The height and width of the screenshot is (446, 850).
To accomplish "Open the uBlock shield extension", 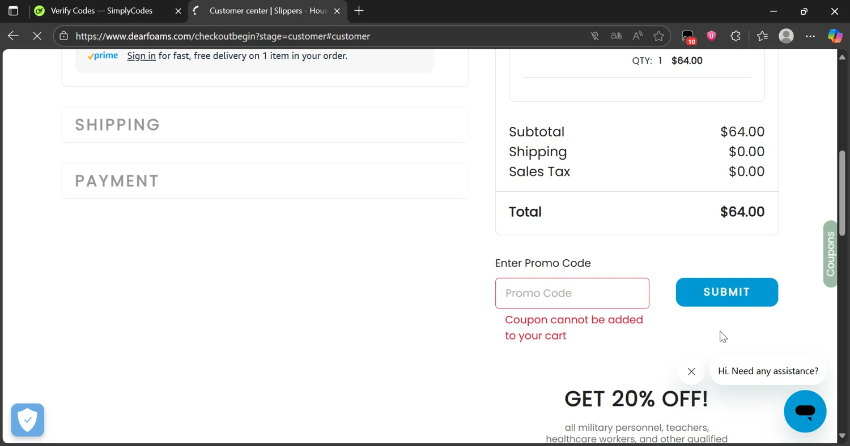I will coord(712,36).
